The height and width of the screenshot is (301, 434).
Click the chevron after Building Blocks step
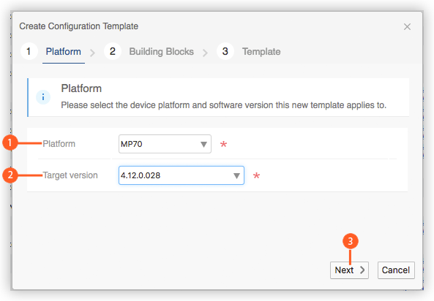tap(205, 53)
